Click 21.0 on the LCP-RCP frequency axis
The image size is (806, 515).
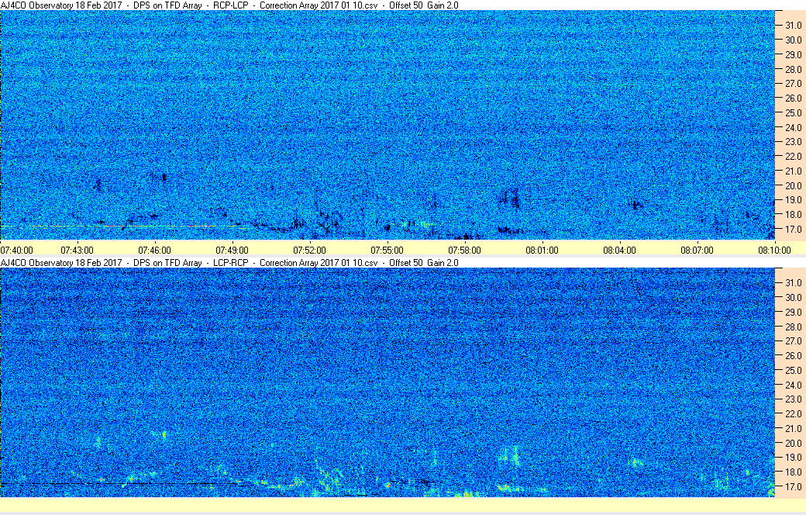(793, 429)
